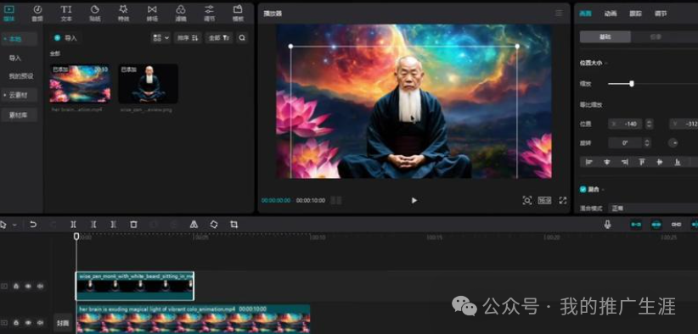Click the Crop tool icon
698x334 pixels.
coord(234,225)
